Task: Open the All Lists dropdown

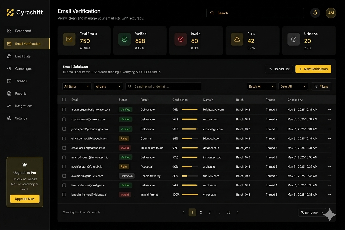Action: coord(108,86)
